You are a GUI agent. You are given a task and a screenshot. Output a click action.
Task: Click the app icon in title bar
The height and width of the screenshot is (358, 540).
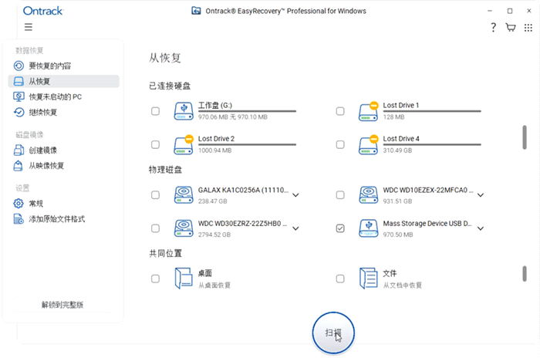click(196, 11)
